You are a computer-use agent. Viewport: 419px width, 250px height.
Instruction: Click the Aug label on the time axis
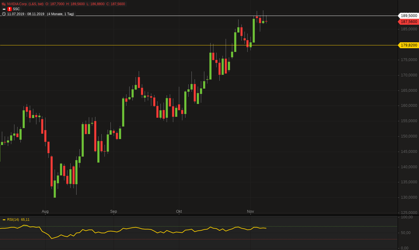tap(45, 211)
